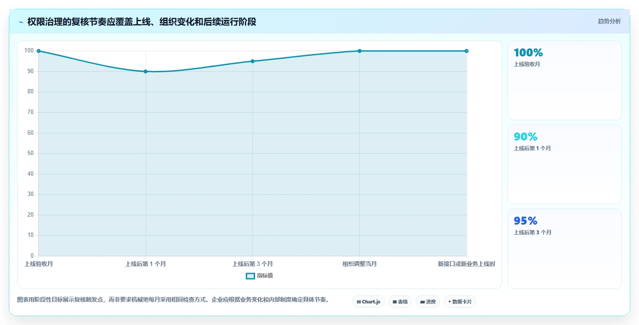The image size is (639, 325).
Task: Click the 趋势分析 label
Action: 609,21
